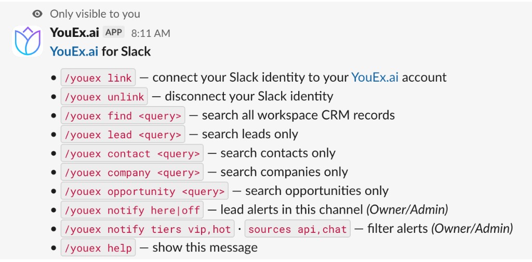Click the YouEx.ai tulip app avatar
Viewport: 532px width, 262px height.
[28, 41]
